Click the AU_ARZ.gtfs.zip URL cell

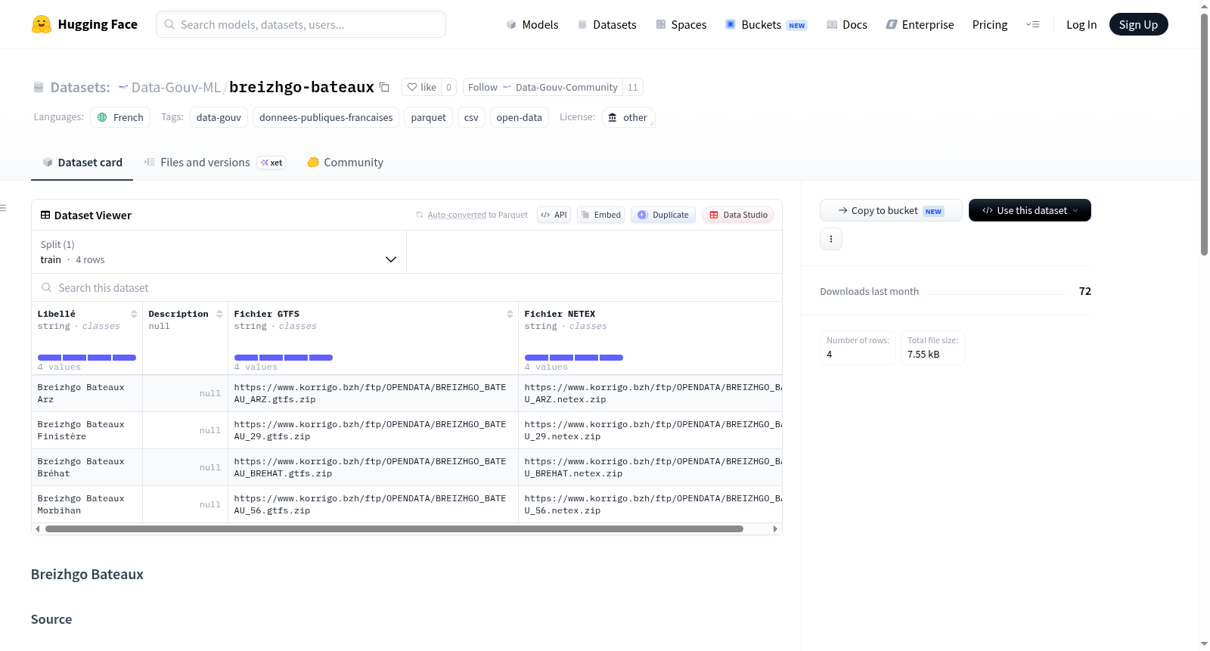click(x=373, y=393)
